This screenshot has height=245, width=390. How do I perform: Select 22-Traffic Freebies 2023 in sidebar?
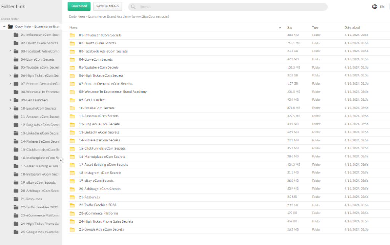(39, 207)
